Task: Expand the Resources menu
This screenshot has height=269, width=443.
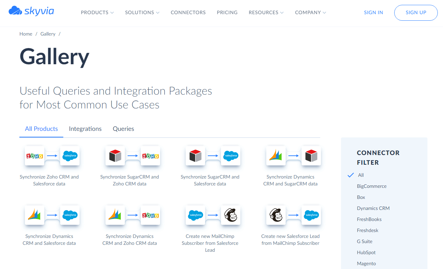Action: [x=266, y=12]
